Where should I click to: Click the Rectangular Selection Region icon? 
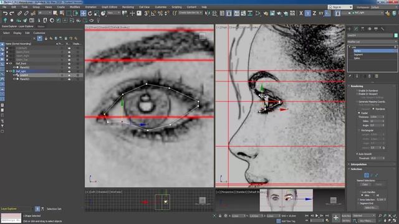coord(69,13)
